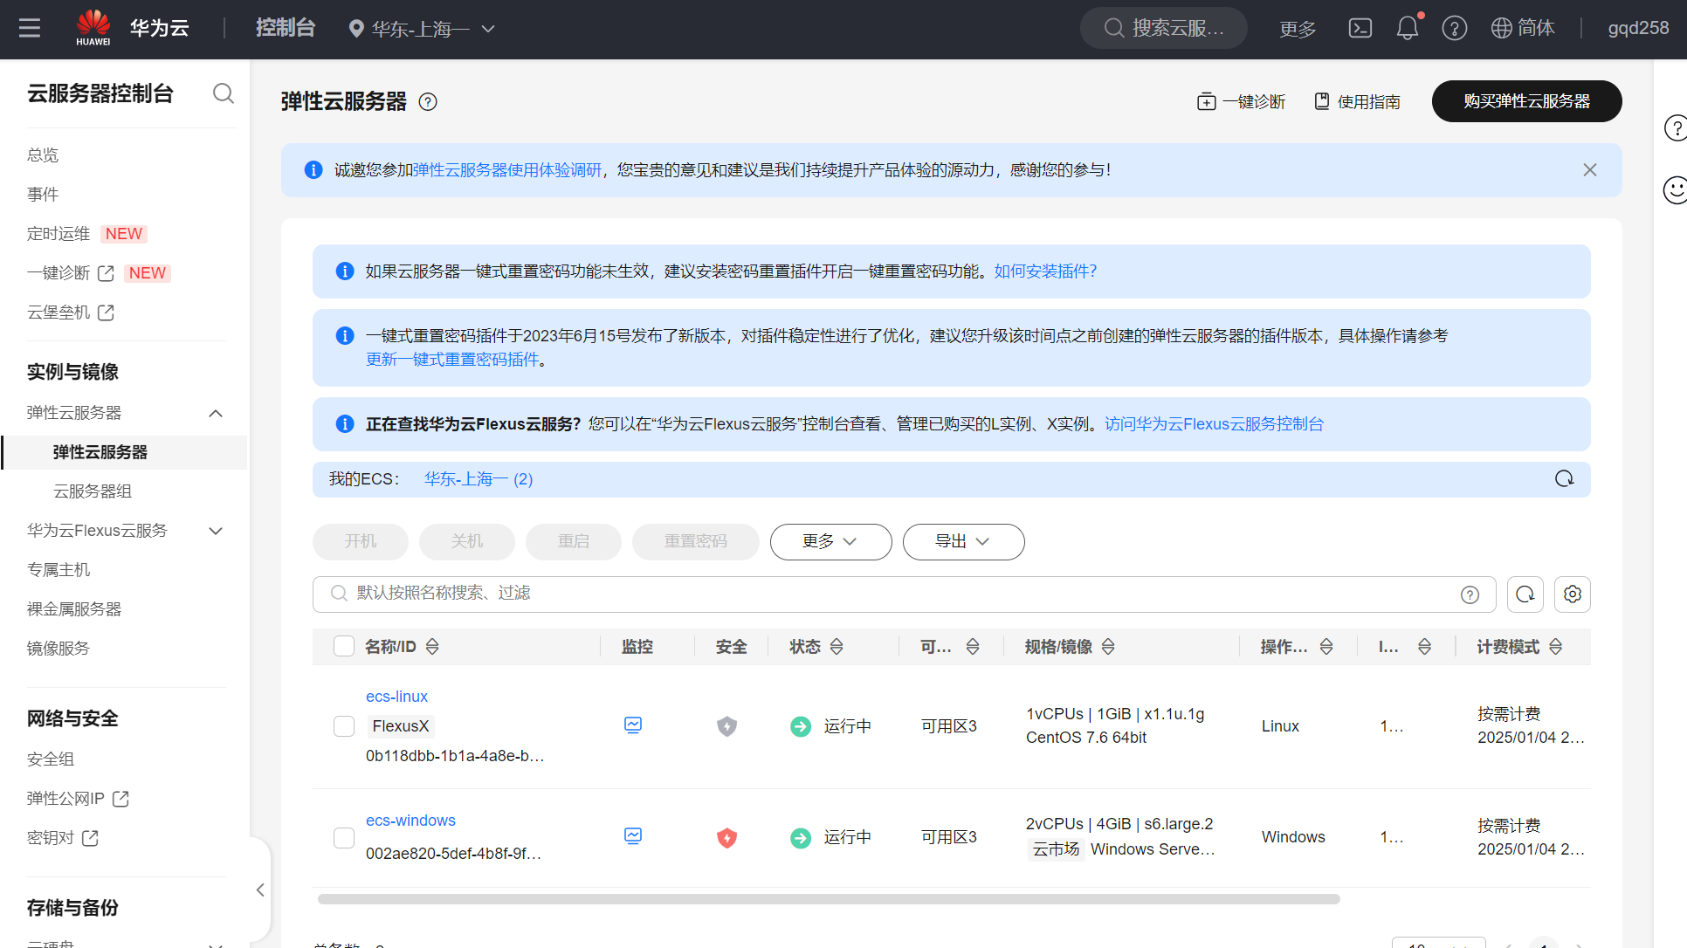The height and width of the screenshot is (948, 1687).
Task: Open the ecs-linux server link
Action: click(396, 697)
